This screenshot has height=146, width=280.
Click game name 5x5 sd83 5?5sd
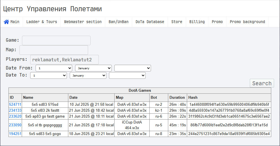[x=45, y=105]
